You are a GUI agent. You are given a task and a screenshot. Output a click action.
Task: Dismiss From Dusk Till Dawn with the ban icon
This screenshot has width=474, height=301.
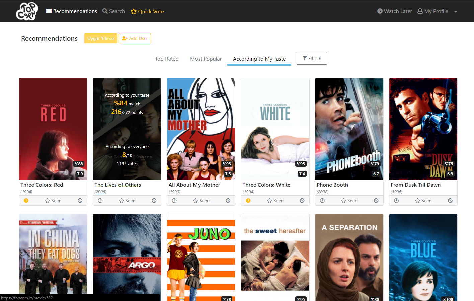coord(450,200)
